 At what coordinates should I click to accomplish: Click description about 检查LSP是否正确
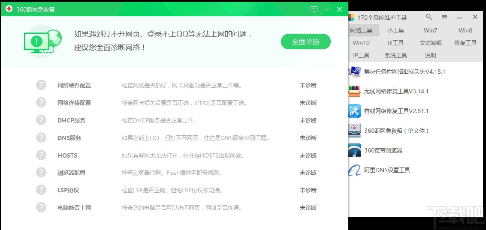172,190
